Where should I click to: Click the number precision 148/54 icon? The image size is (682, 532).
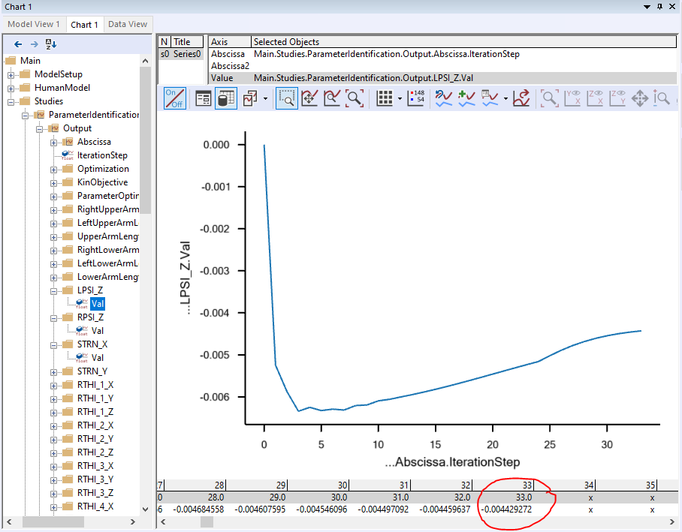[416, 98]
